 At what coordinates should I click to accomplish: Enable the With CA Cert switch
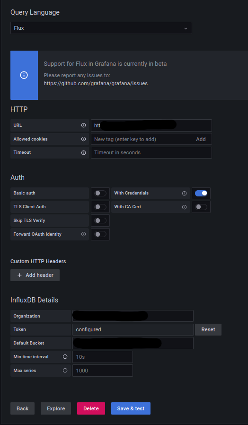[x=201, y=207]
